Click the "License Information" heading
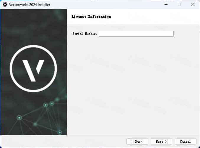The width and height of the screenshot is (200, 148). 91,17
